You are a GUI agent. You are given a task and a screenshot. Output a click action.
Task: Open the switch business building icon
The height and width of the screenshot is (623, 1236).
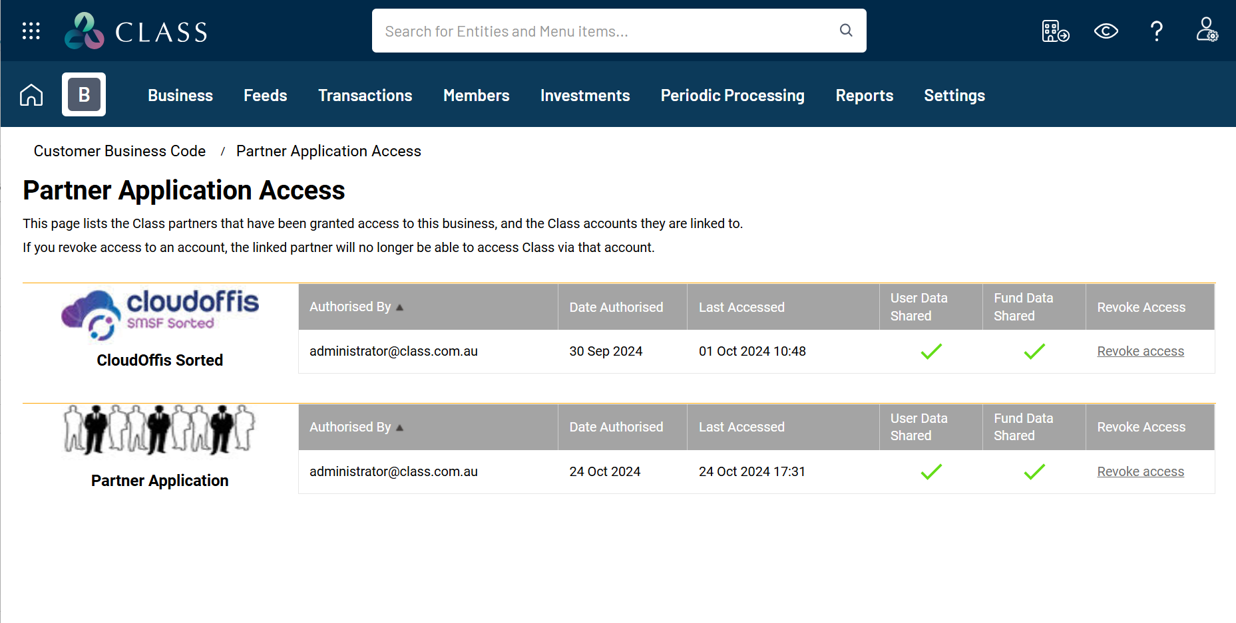coord(1055,31)
